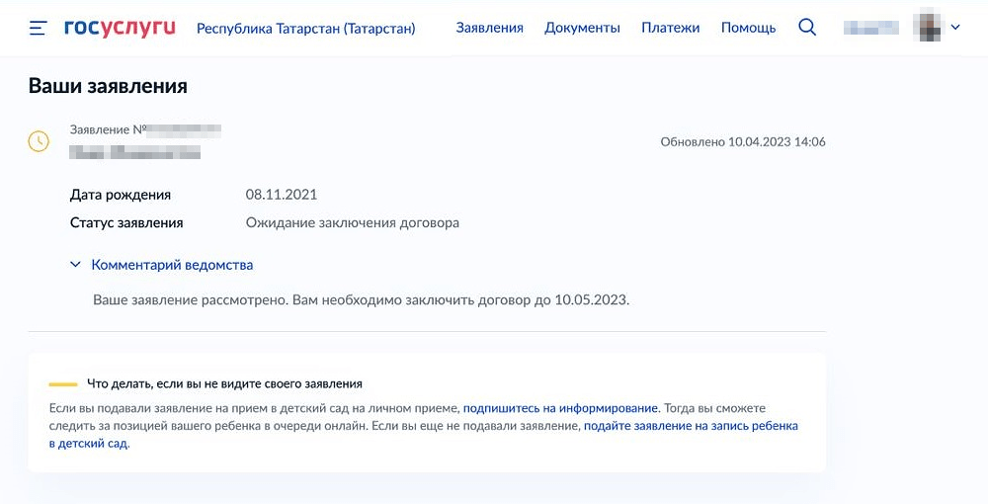This screenshot has width=988, height=504.
Task: Expand the profile dropdown arrow
Action: coord(955,28)
